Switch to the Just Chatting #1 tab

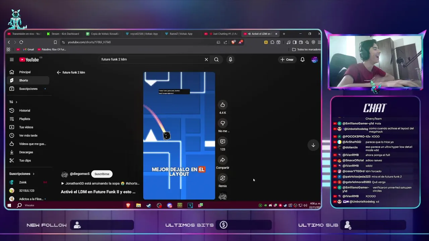221,34
